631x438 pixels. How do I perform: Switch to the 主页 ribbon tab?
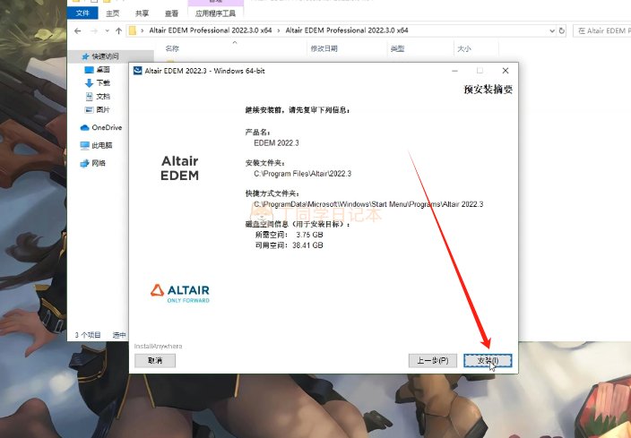click(112, 13)
